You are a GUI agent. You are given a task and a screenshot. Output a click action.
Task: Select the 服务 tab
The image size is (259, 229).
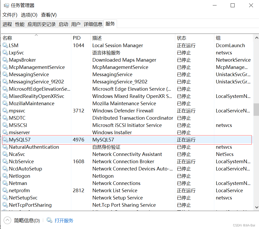(110, 24)
